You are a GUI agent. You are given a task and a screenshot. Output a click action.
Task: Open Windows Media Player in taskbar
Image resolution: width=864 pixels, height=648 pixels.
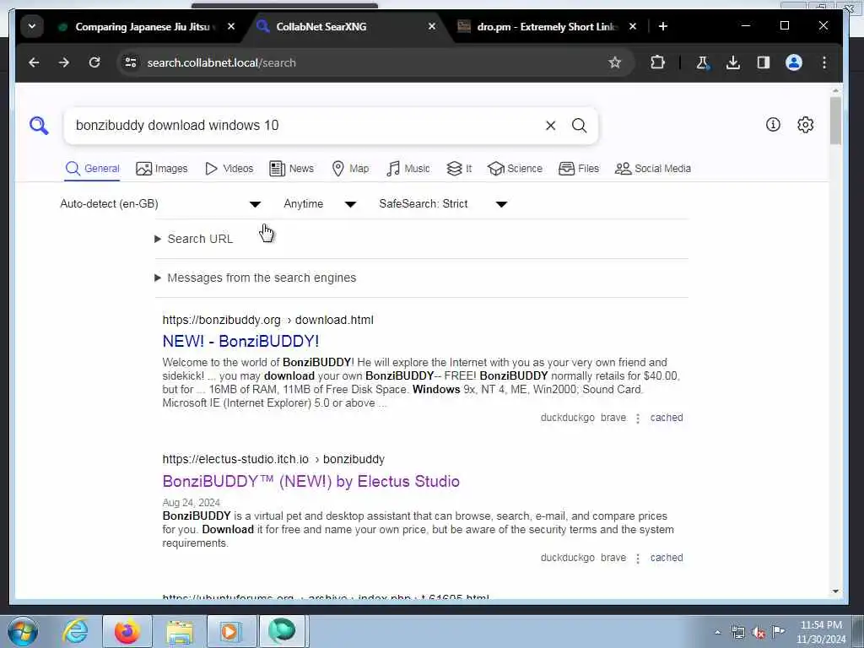tap(231, 631)
